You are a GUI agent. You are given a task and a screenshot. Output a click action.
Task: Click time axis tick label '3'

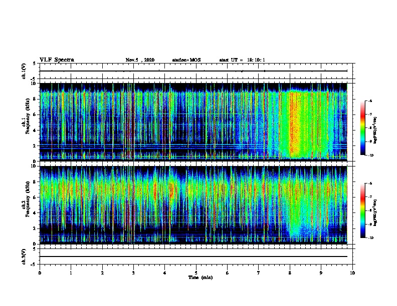click(133, 273)
